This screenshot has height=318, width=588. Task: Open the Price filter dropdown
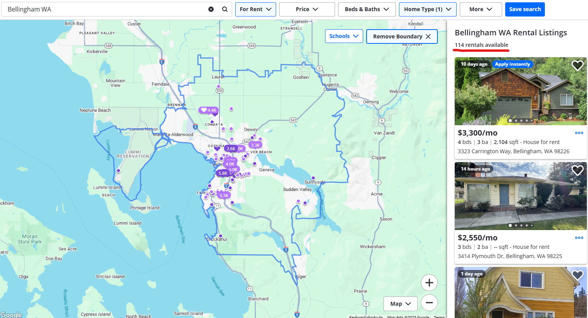(x=307, y=9)
